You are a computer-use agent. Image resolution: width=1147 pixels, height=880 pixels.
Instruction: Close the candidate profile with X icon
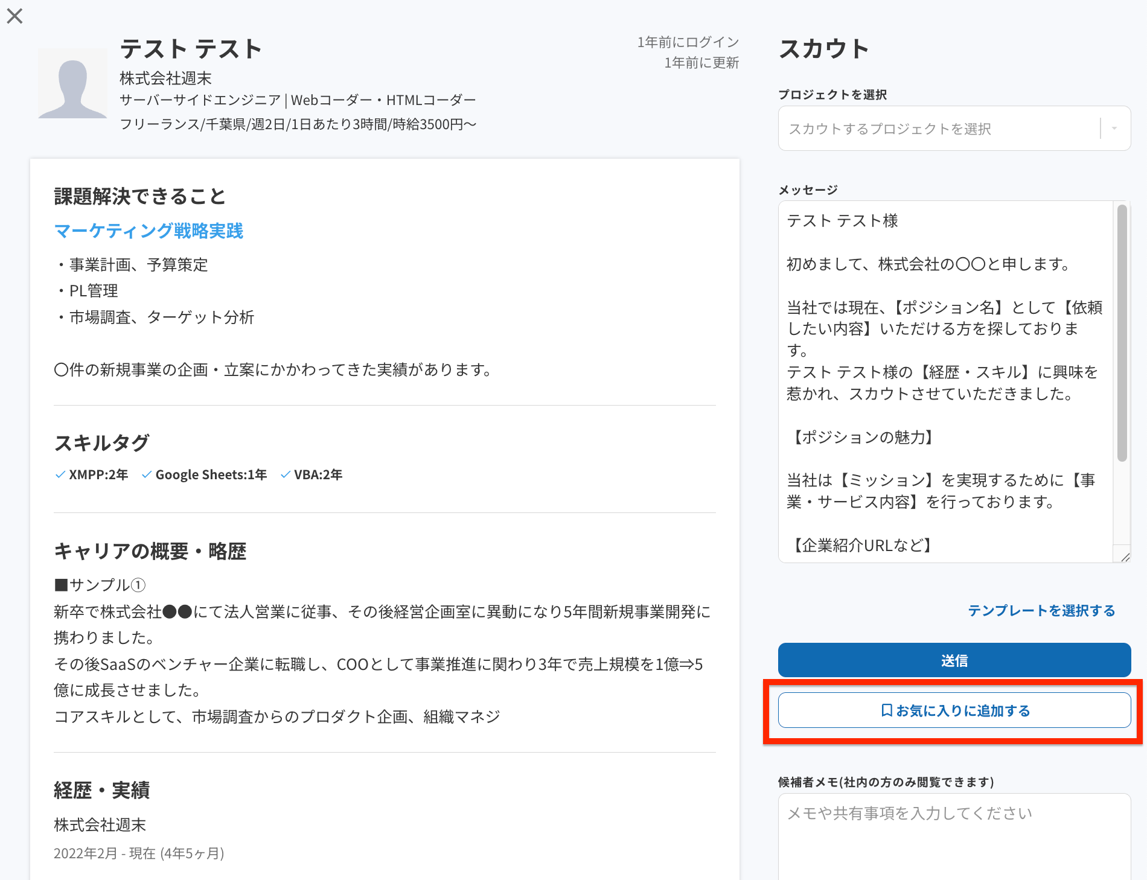pos(14,16)
